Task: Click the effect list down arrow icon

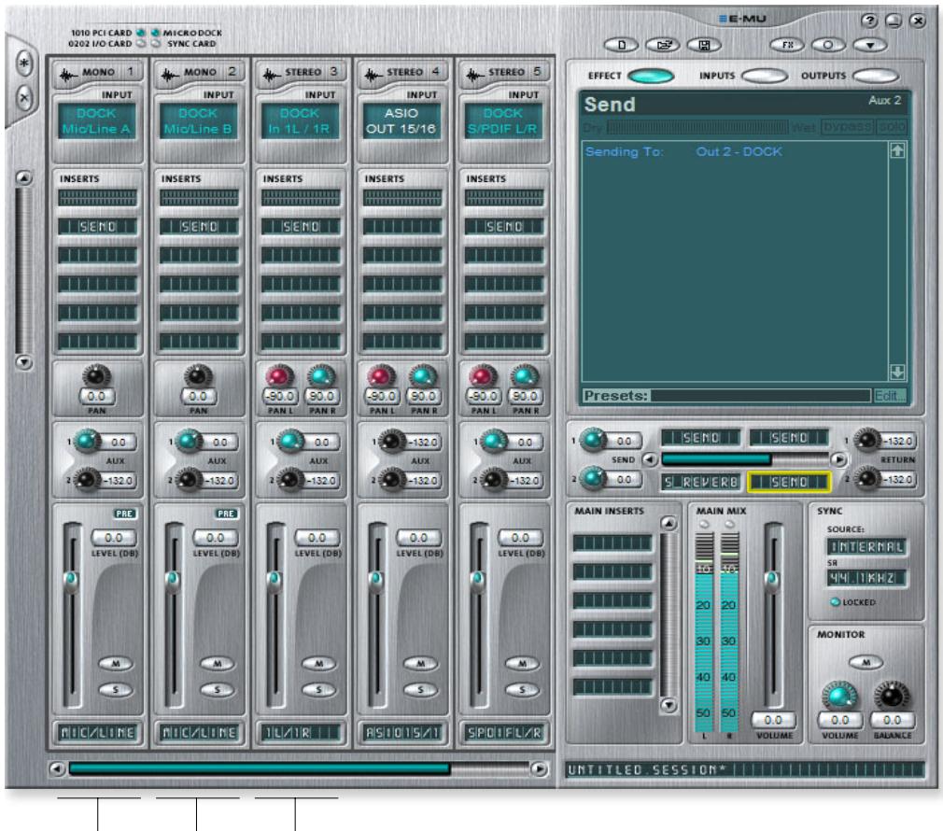Action: click(896, 373)
